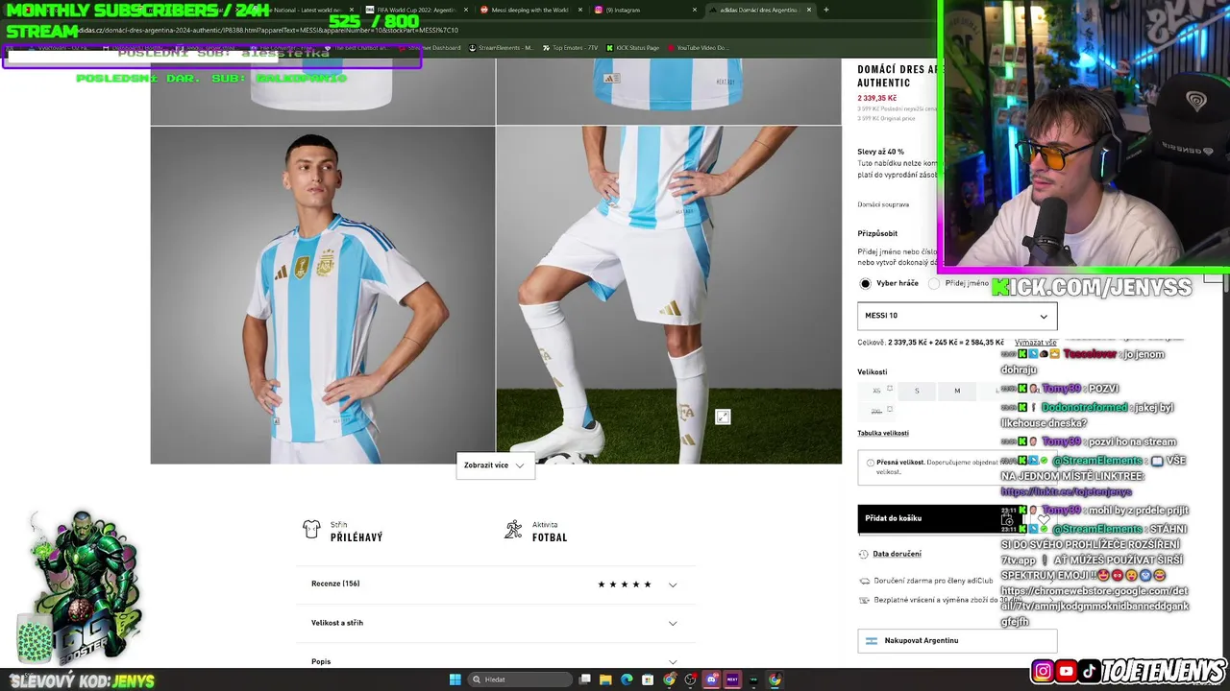Click the delivery truck icon for adiClub
The image size is (1230, 691).
(865, 581)
